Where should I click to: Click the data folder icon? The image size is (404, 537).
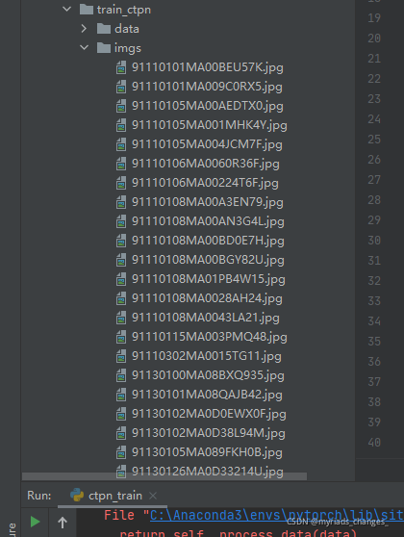pos(104,29)
